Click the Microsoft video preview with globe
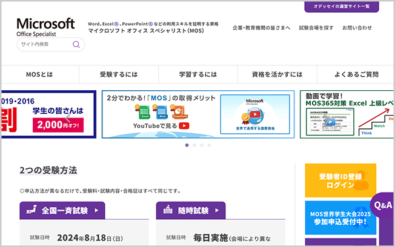Screen dimensions: 395x247 [255, 114]
